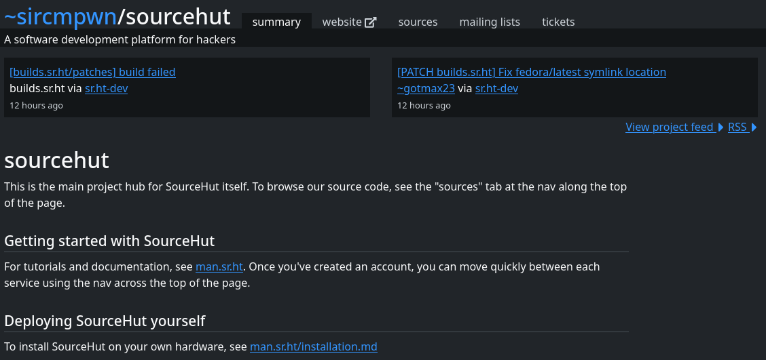Select the tickets tab

click(558, 22)
